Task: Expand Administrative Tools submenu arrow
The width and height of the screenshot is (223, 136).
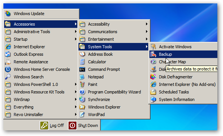Action: [x=76, y=32]
